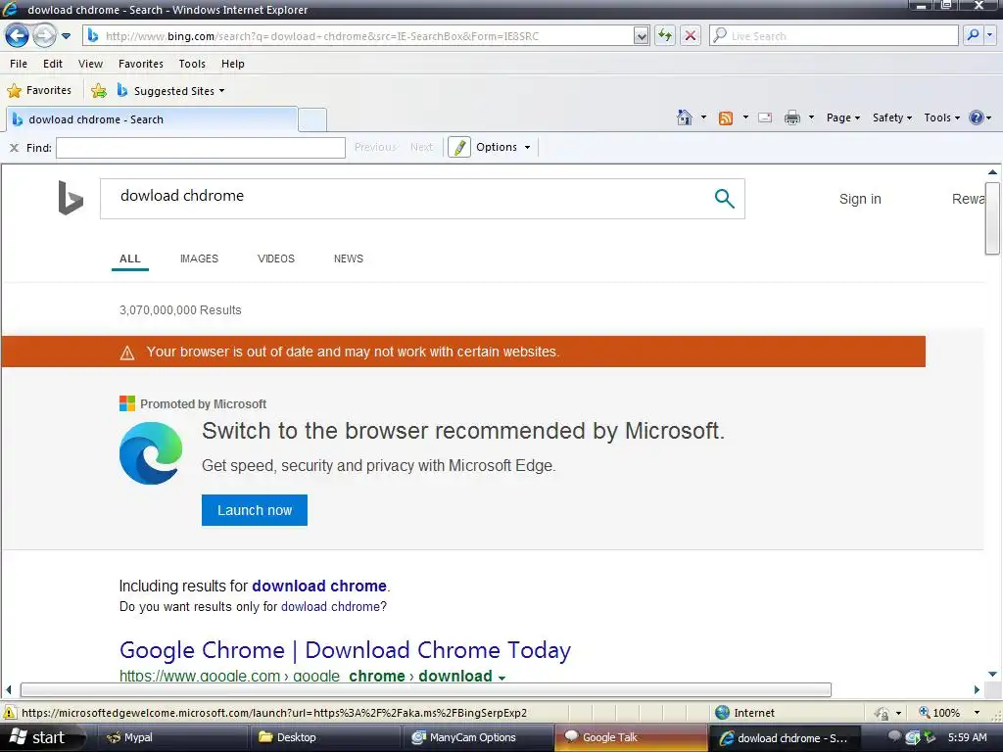Click the Find bar highlight pencil icon
Viewport: 1003px width, 752px height.
(x=459, y=147)
